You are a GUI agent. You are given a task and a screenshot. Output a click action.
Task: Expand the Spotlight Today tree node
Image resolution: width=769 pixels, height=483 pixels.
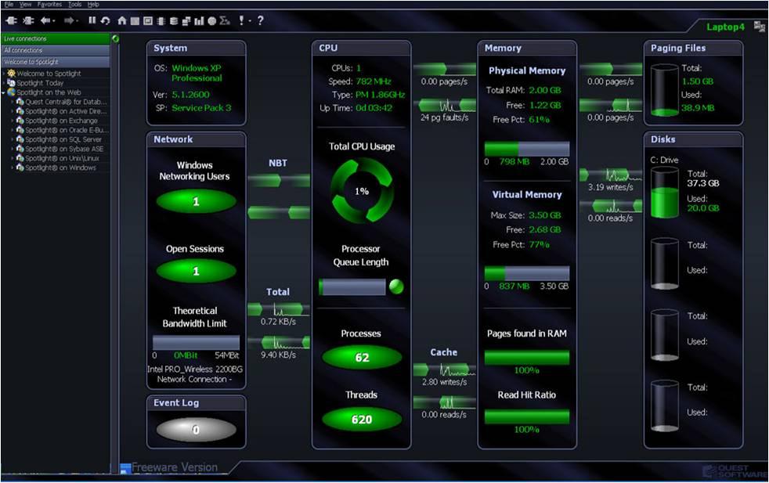4,83
